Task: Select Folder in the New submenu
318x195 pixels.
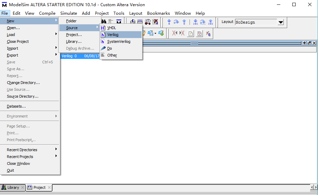Action: tap(79, 21)
